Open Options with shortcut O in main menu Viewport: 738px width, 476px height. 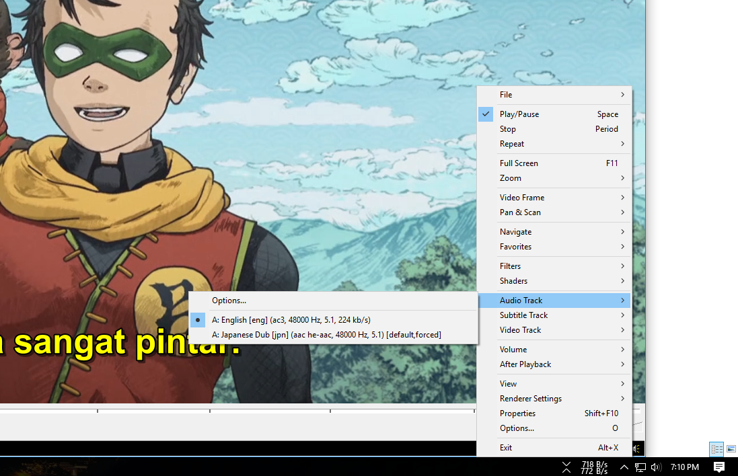[554, 428]
